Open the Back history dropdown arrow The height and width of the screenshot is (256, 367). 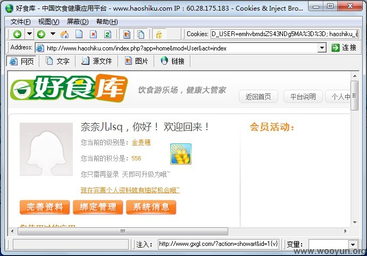29,34
